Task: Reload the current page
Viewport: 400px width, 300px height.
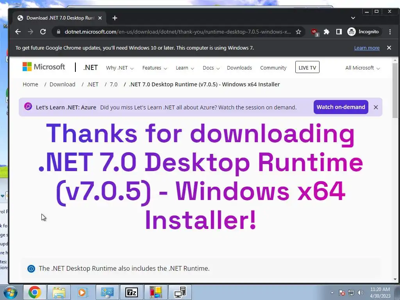Action: pos(43,32)
